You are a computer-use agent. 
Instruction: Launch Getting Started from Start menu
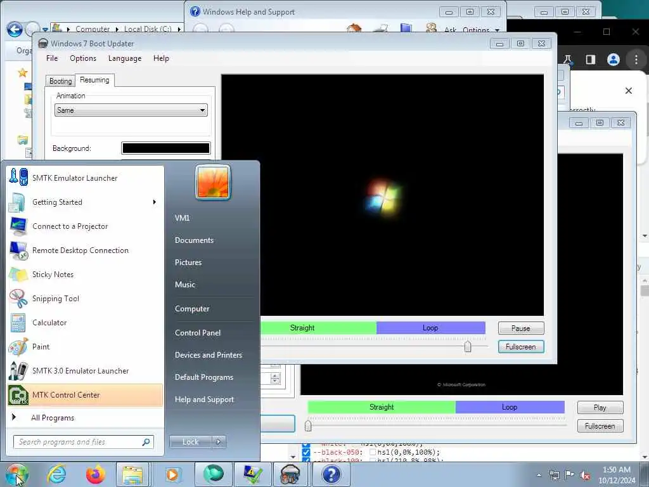[x=85, y=202]
